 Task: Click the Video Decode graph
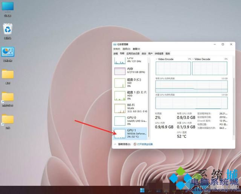210,68
